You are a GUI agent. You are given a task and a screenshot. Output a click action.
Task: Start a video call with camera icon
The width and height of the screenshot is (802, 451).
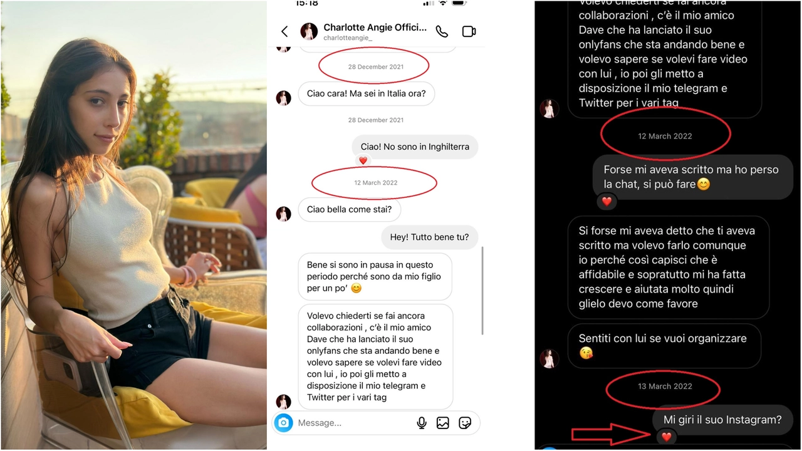pyautogui.click(x=469, y=31)
